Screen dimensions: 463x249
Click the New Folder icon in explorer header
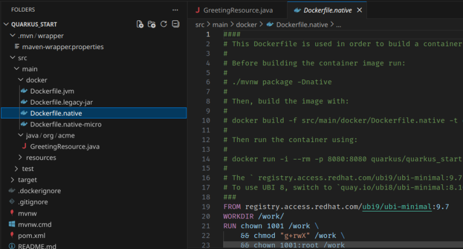tap(152, 24)
